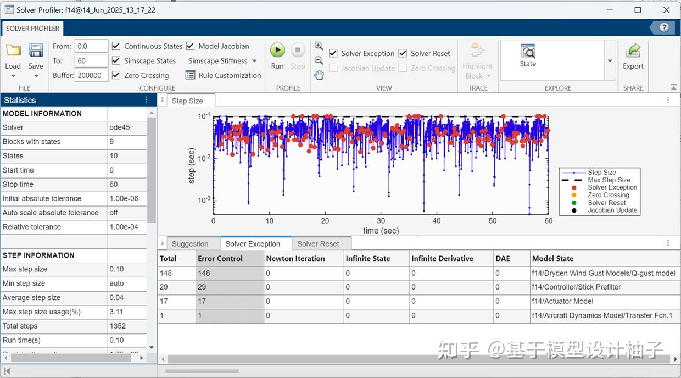
Task: Open the help question mark icon
Action: (663, 27)
